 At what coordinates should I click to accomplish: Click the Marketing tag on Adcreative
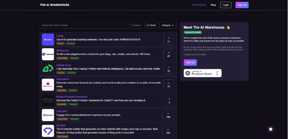pyautogui.click(x=62, y=91)
